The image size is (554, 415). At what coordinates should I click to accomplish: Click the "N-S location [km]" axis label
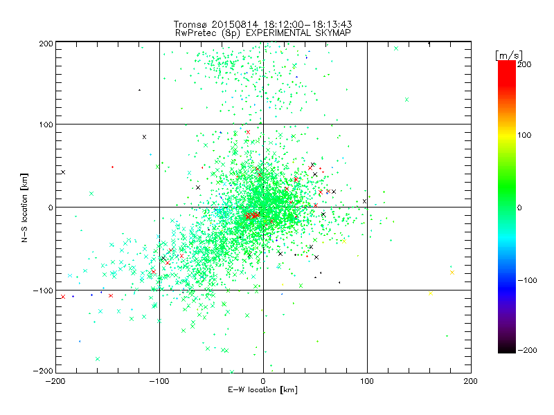point(24,207)
